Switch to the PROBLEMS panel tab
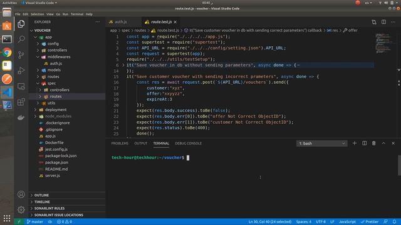401x225 pixels. 120,143
